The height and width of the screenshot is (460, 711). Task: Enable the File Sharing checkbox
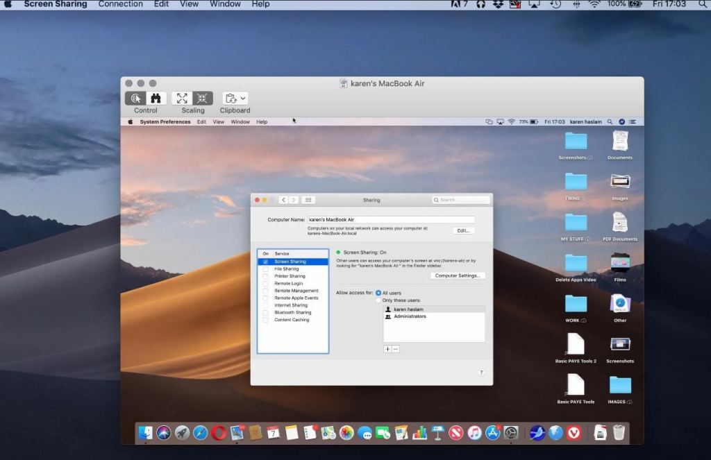click(x=266, y=269)
